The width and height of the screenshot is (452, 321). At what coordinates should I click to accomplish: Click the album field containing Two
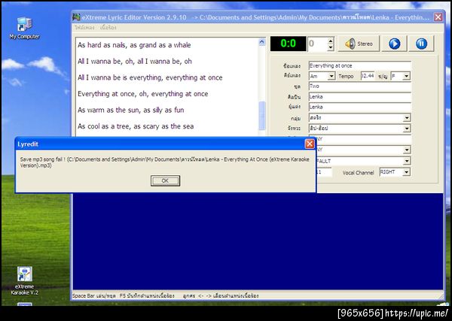(x=360, y=86)
